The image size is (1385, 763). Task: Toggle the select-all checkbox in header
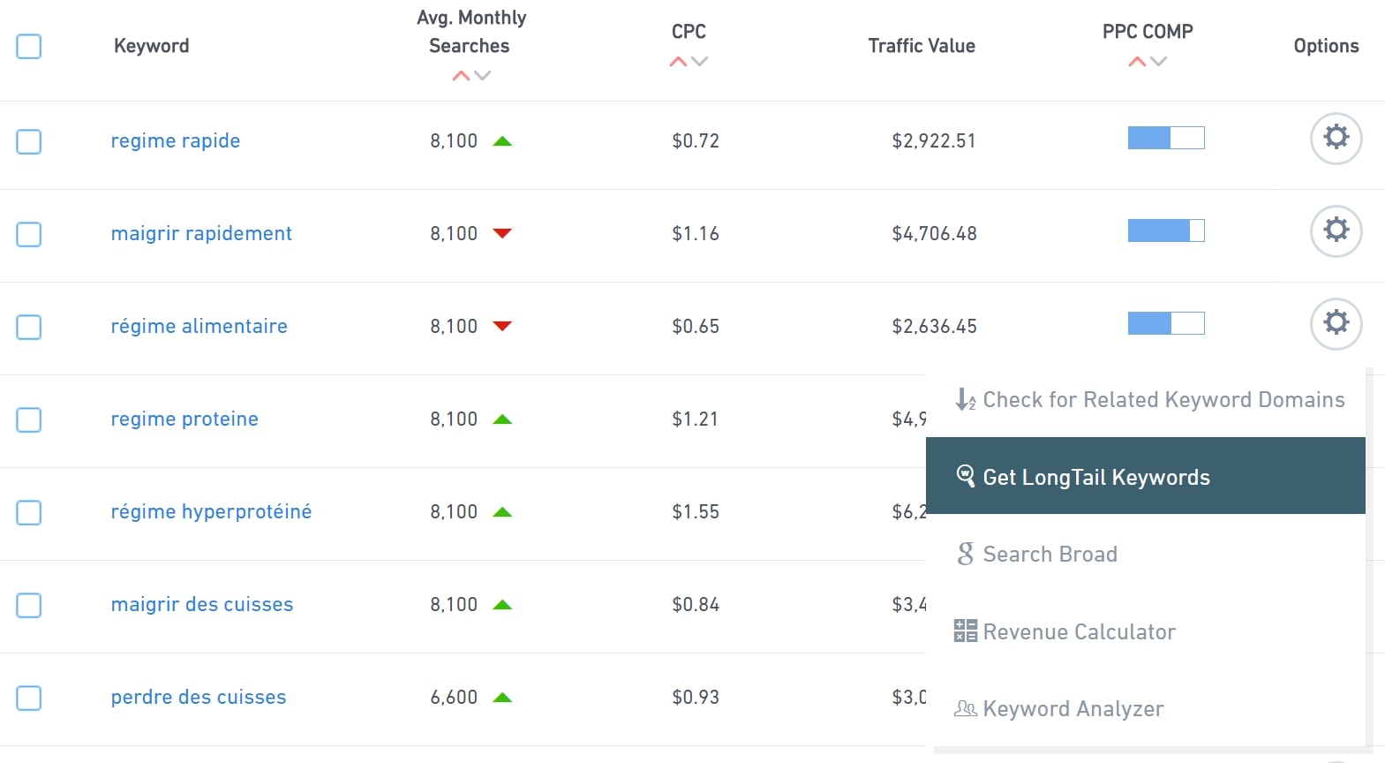tap(29, 46)
